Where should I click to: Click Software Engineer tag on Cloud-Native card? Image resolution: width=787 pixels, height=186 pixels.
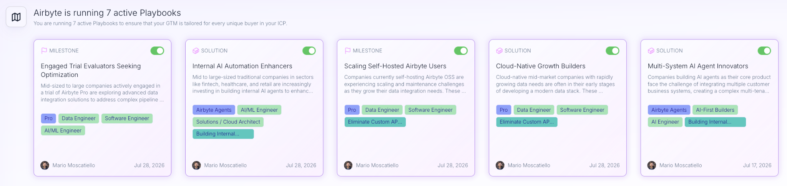coord(582,110)
